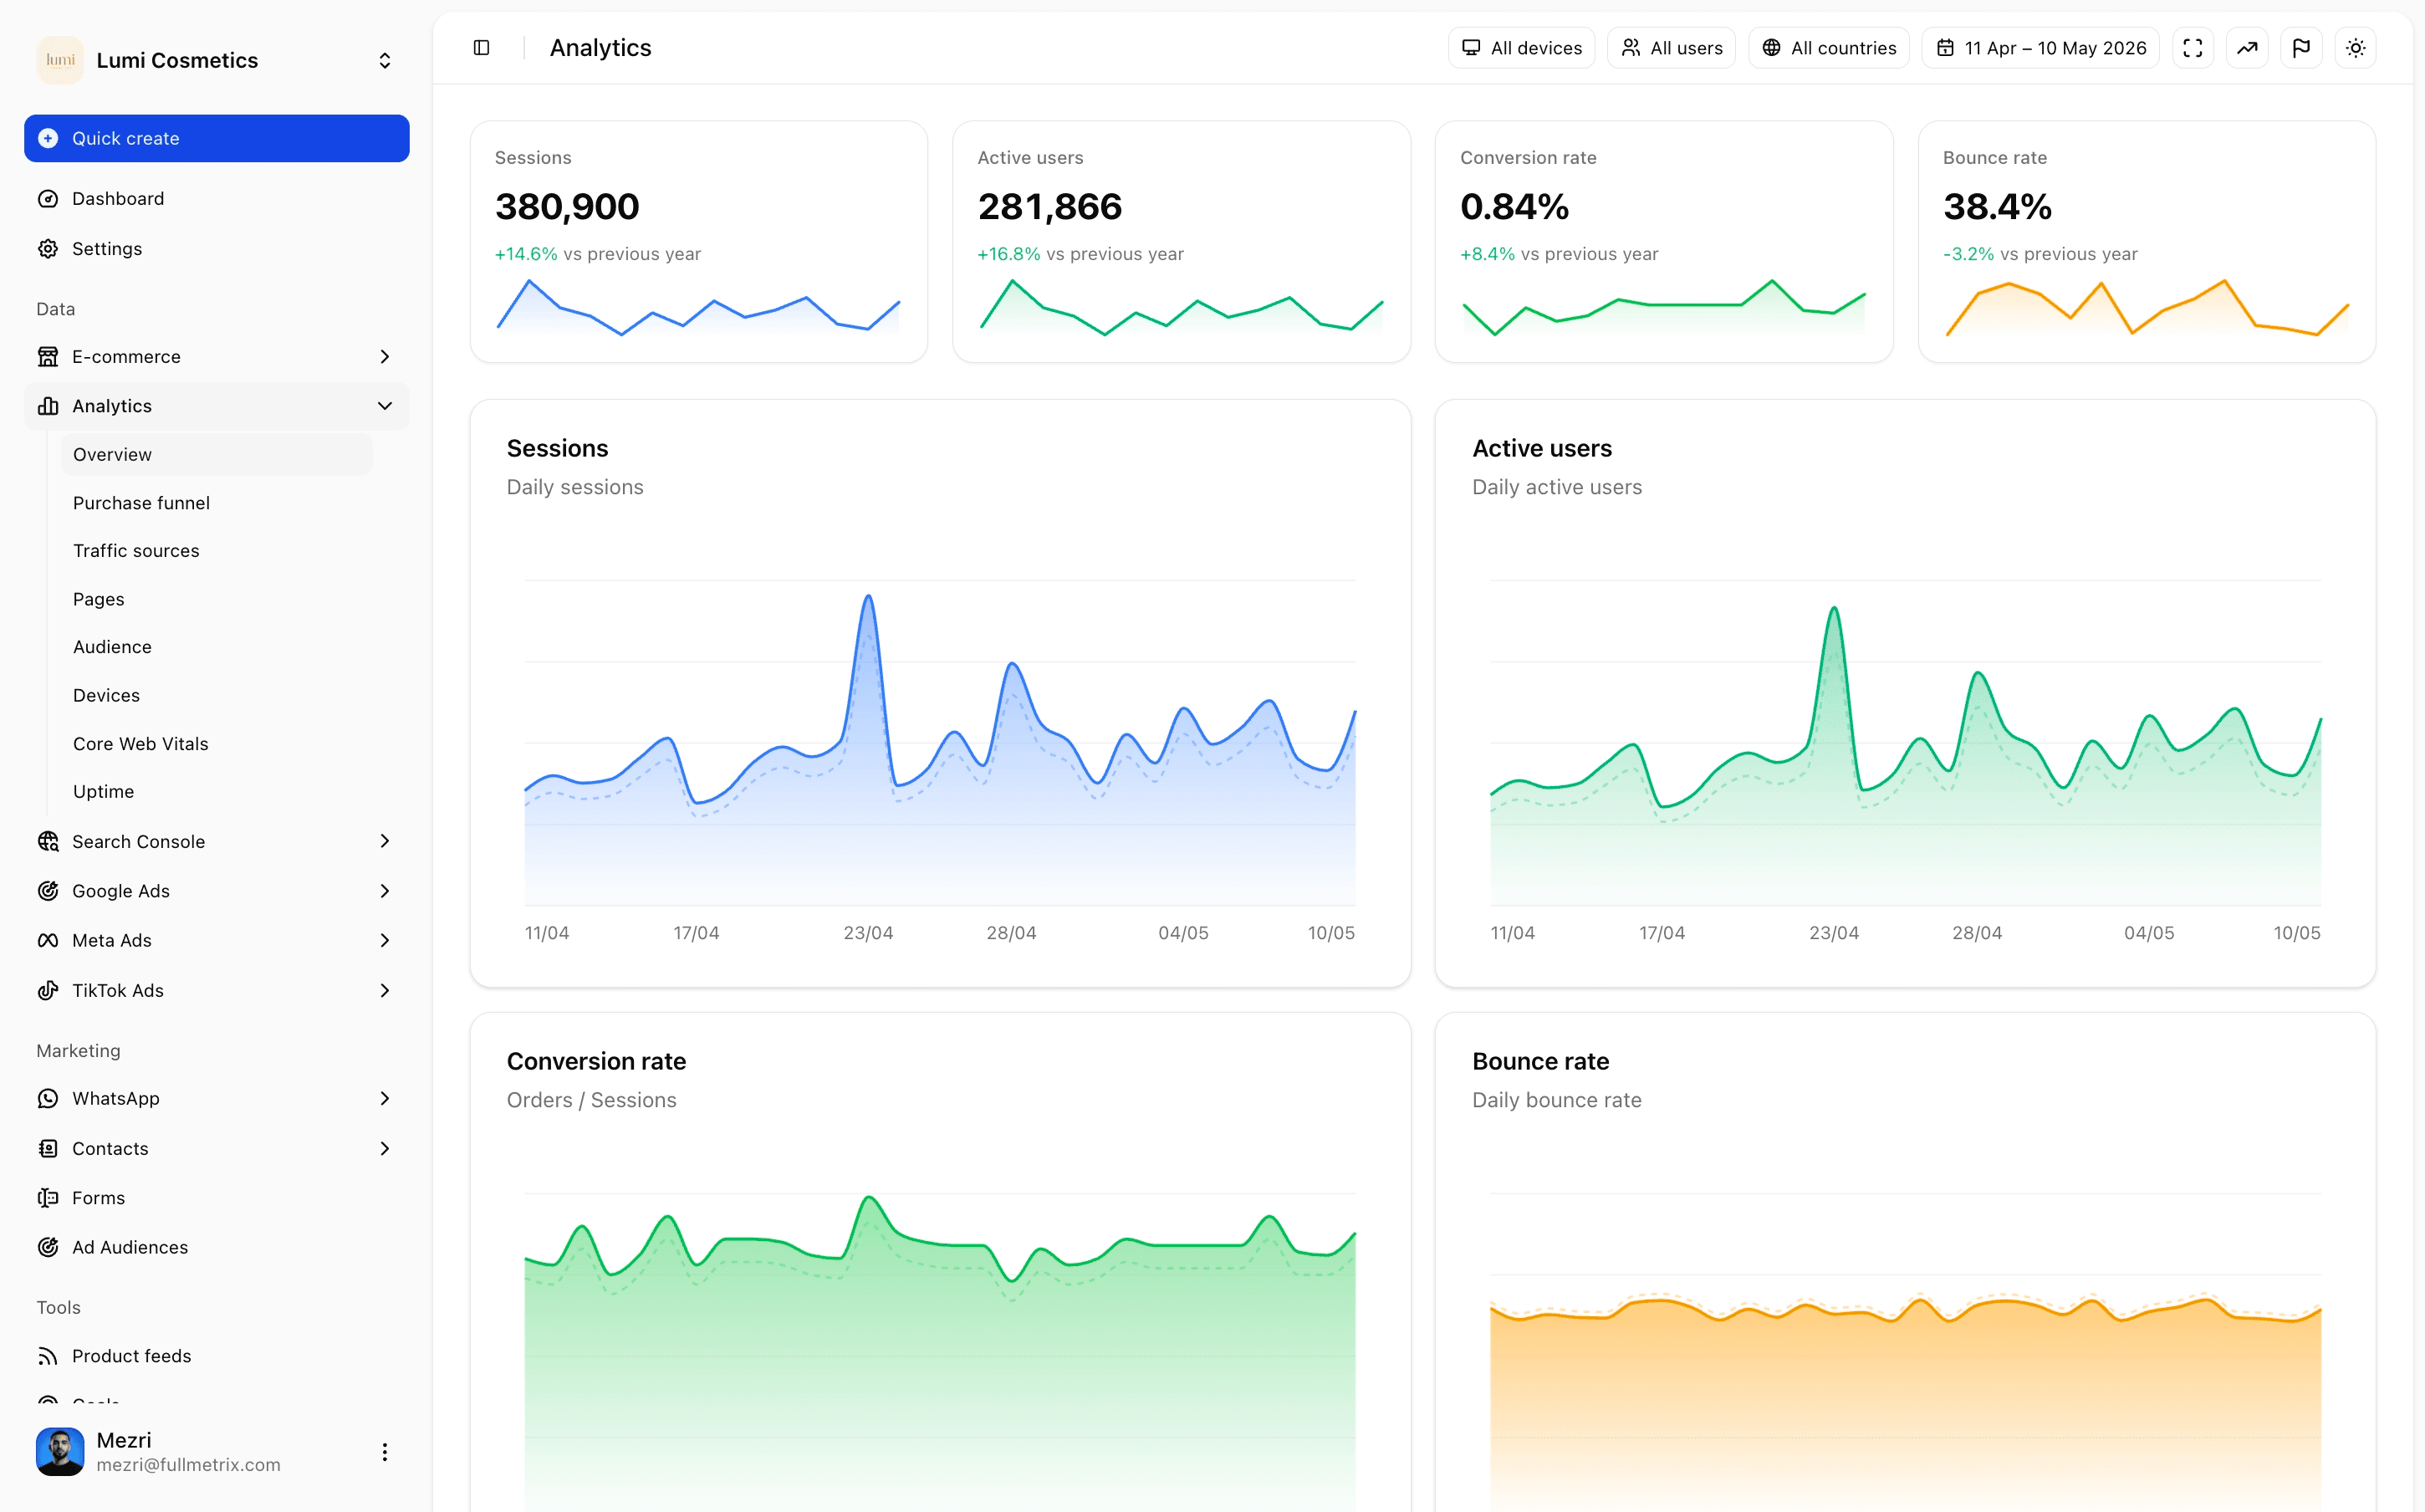2425x1512 pixels.
Task: Click the globe icon in All countries
Action: tap(1771, 48)
